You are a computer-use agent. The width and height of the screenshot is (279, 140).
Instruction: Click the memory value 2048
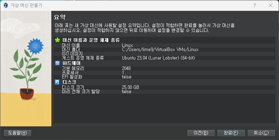(x=126, y=68)
